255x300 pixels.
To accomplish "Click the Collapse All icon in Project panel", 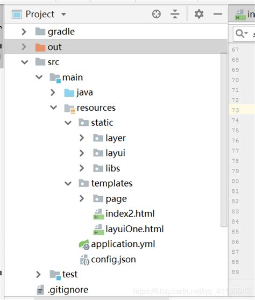I will click(175, 14).
